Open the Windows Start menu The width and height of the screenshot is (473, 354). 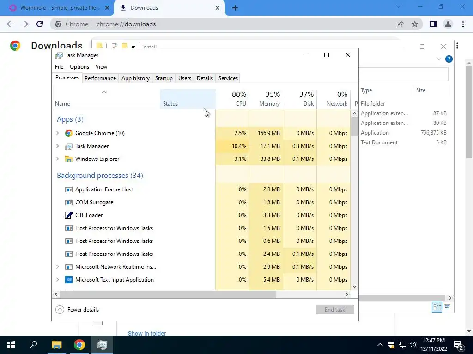coord(11,345)
